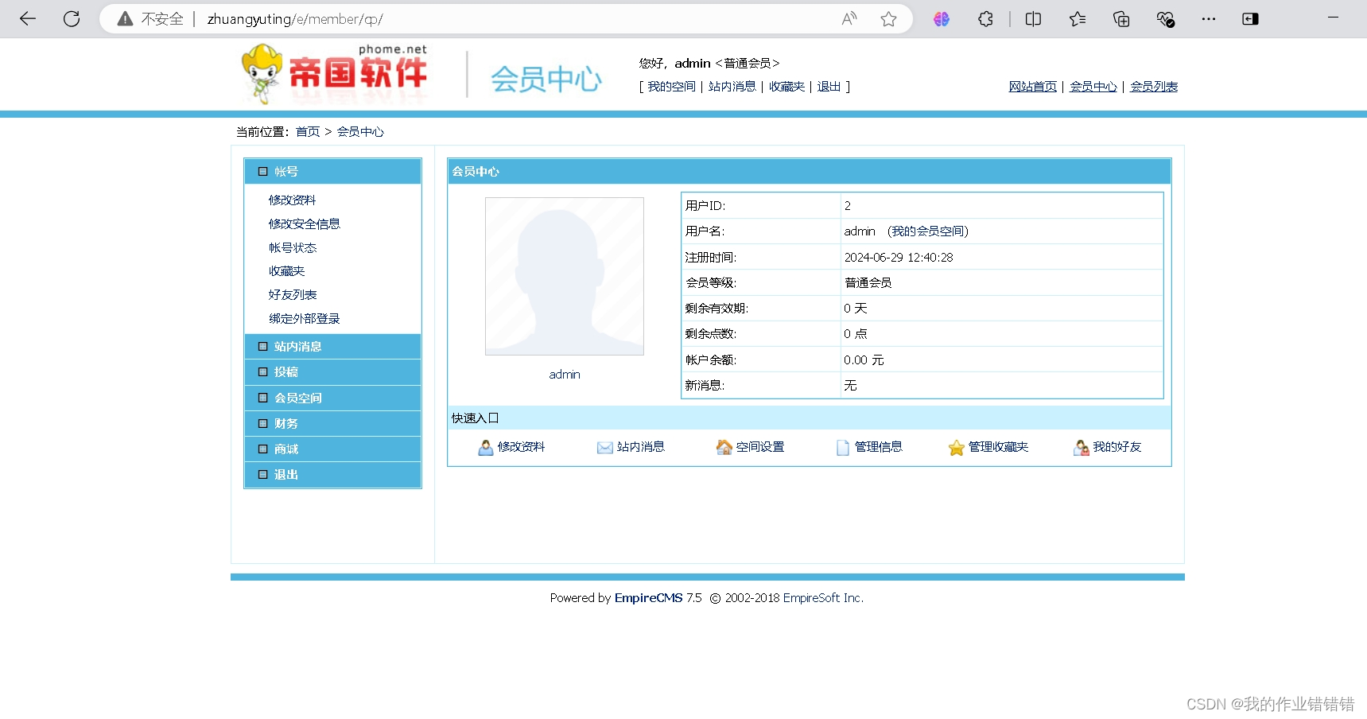Add page to favorites star icon
1367x719 pixels.
point(888,19)
